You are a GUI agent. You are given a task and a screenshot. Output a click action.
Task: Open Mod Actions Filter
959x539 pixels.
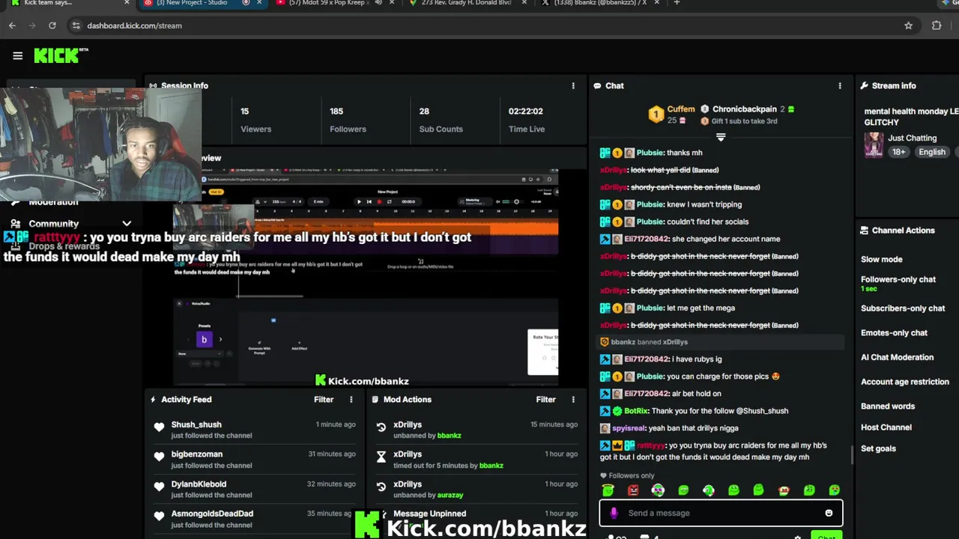545,400
